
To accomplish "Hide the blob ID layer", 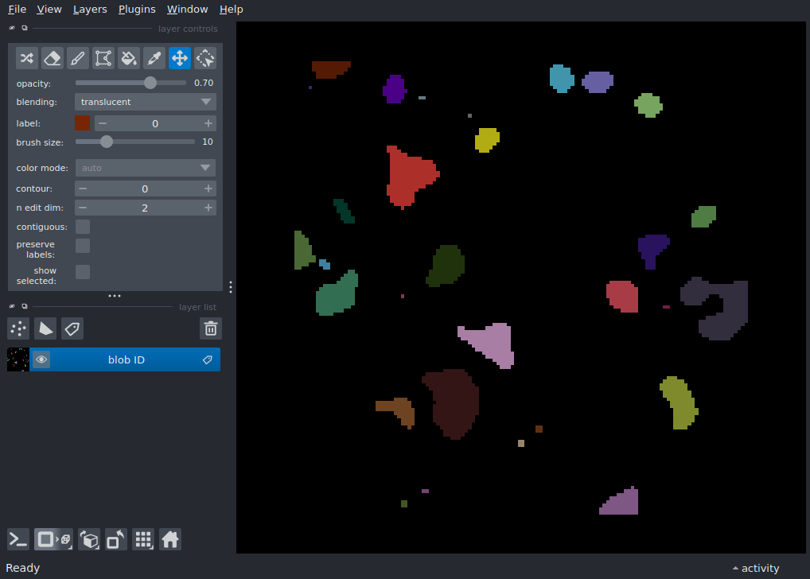I will pyautogui.click(x=41, y=359).
